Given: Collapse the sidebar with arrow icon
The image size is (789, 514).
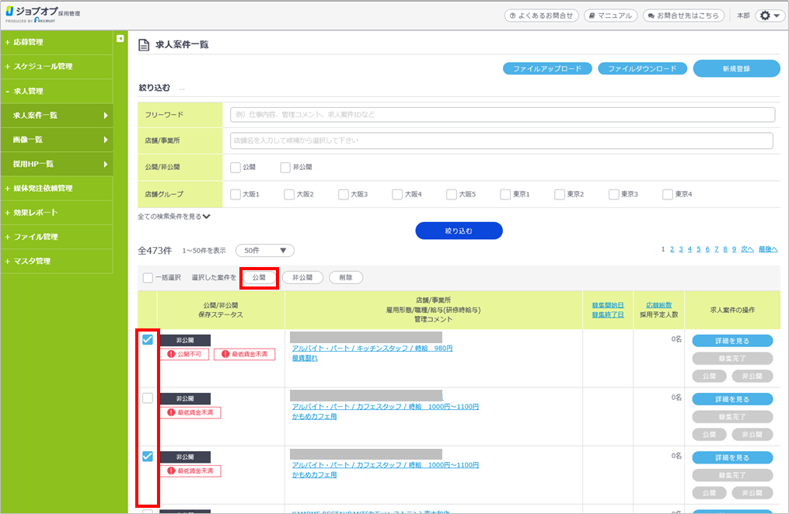Looking at the screenshot, I should 120,39.
